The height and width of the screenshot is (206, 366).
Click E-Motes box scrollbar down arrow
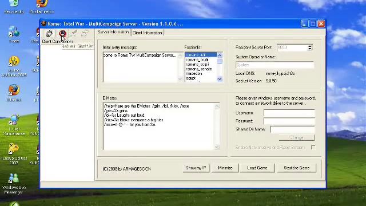pos(217,147)
